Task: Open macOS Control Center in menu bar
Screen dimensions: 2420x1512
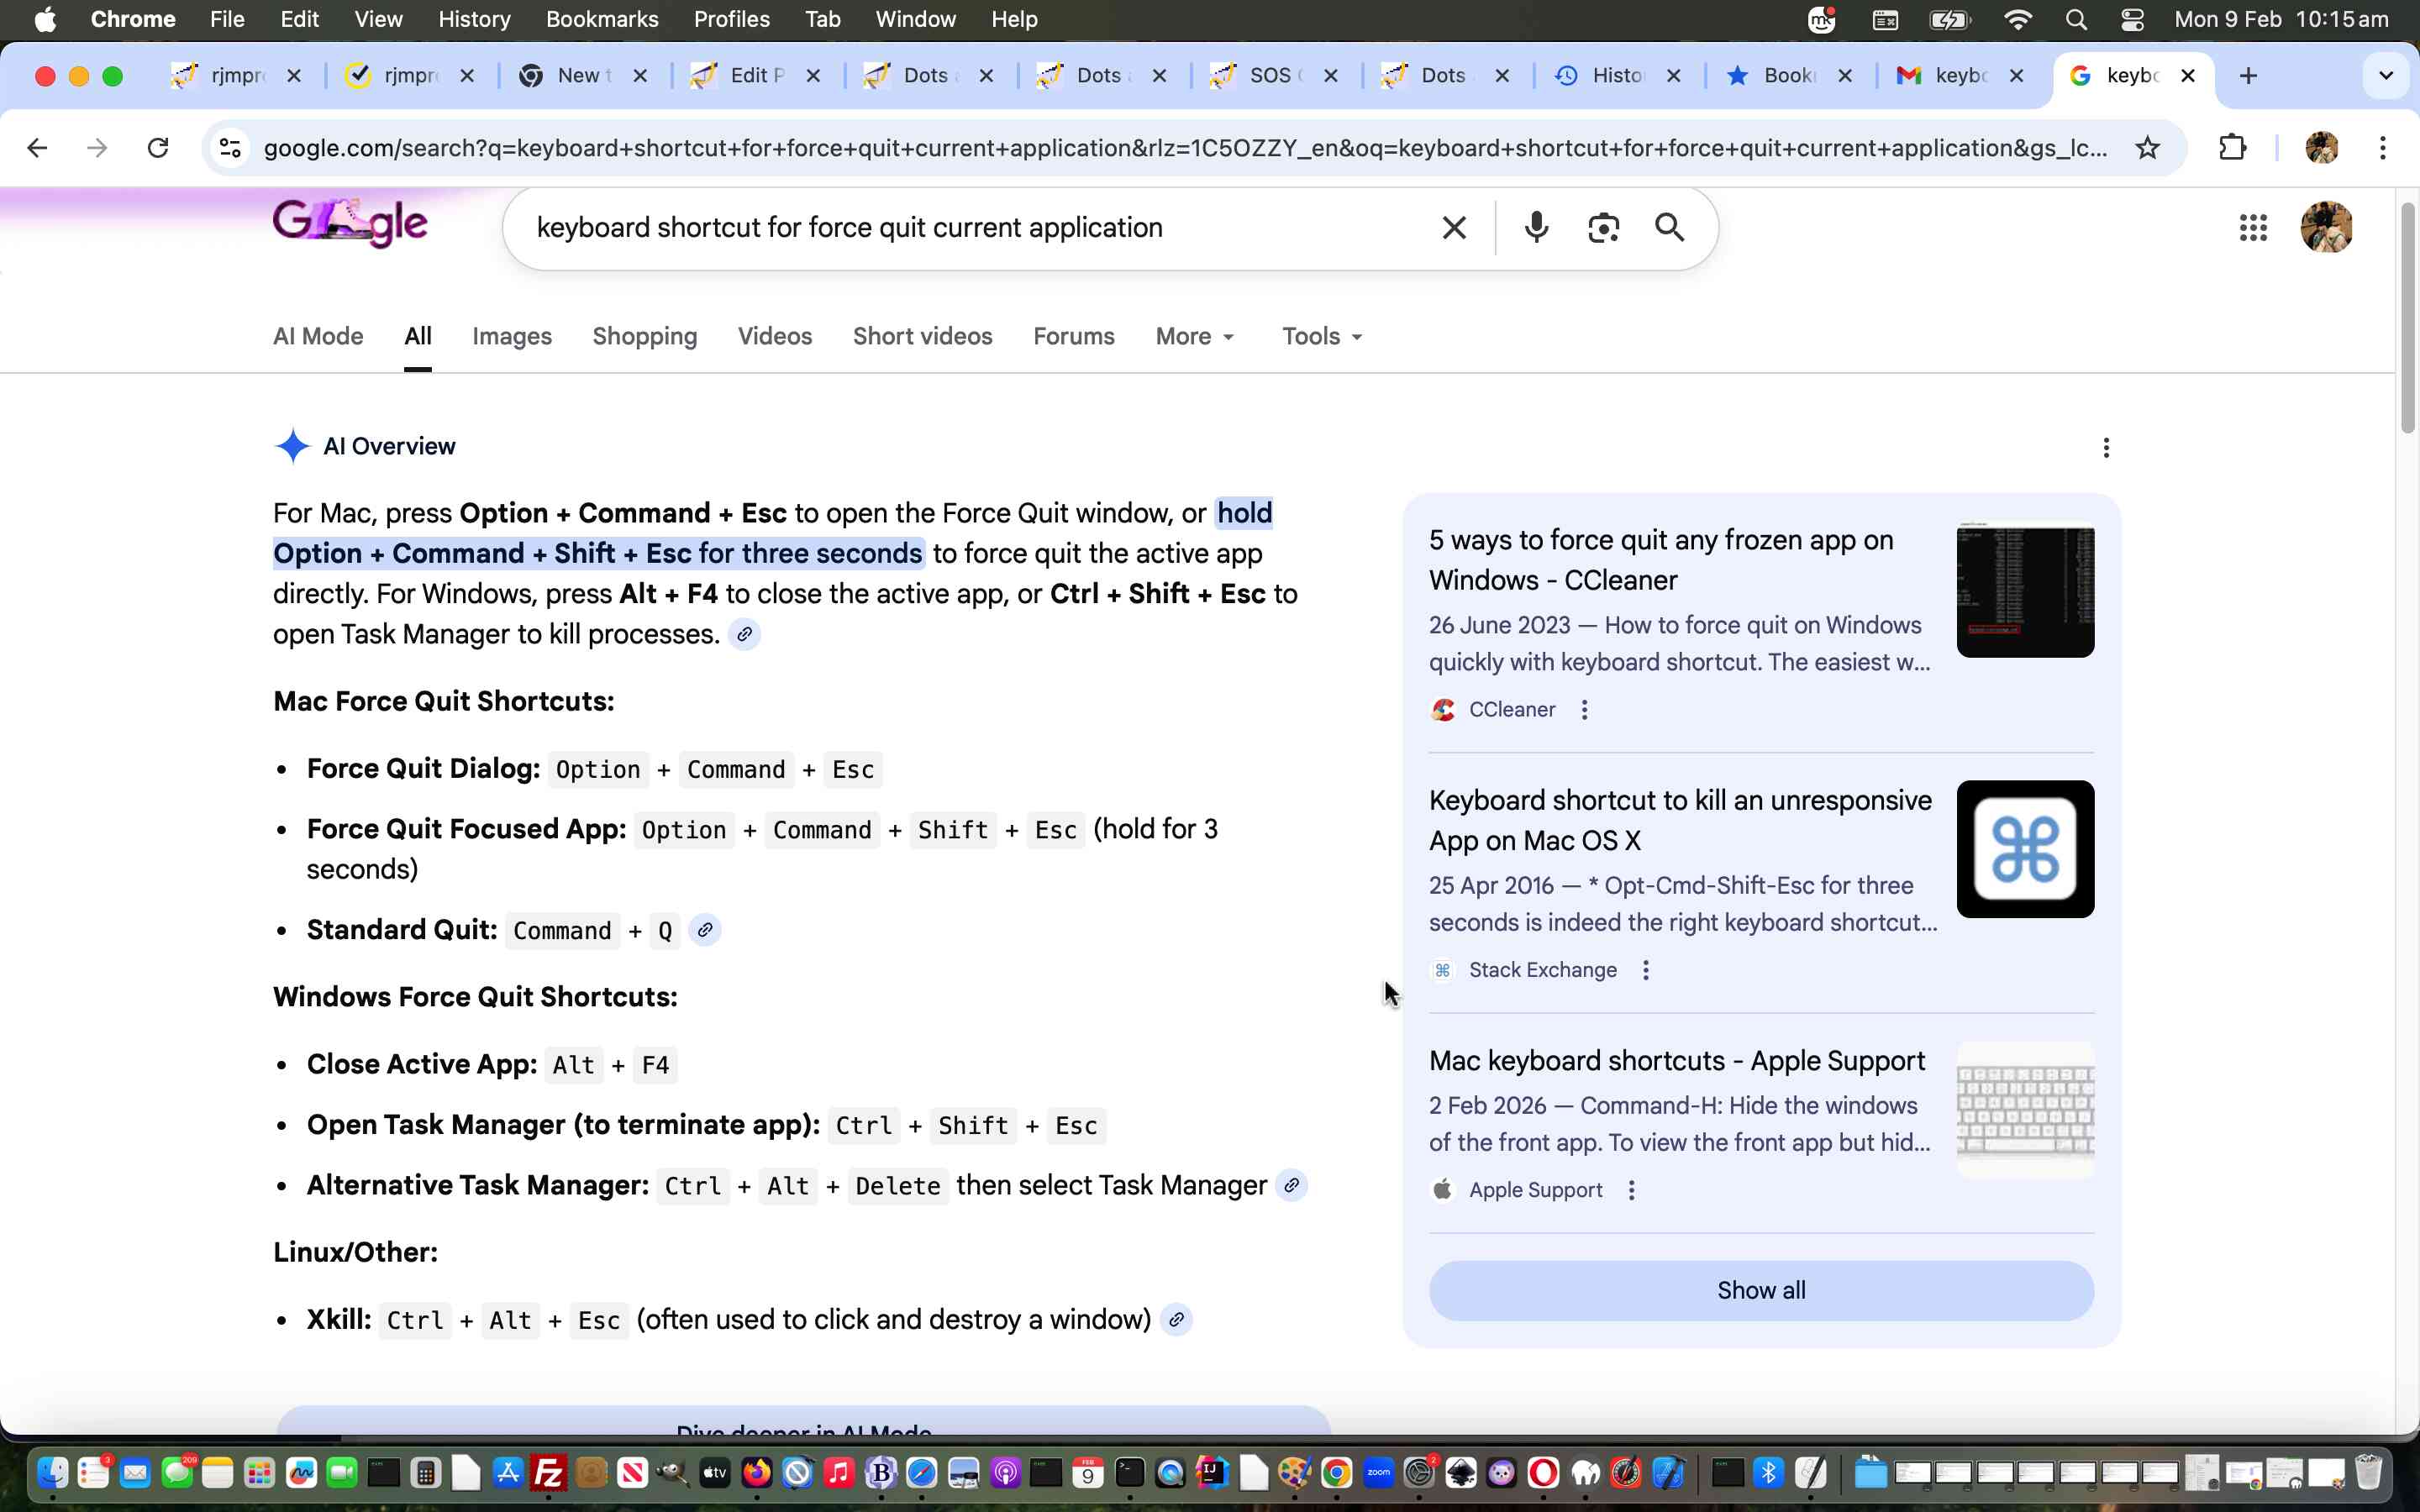Action: 2131,19
